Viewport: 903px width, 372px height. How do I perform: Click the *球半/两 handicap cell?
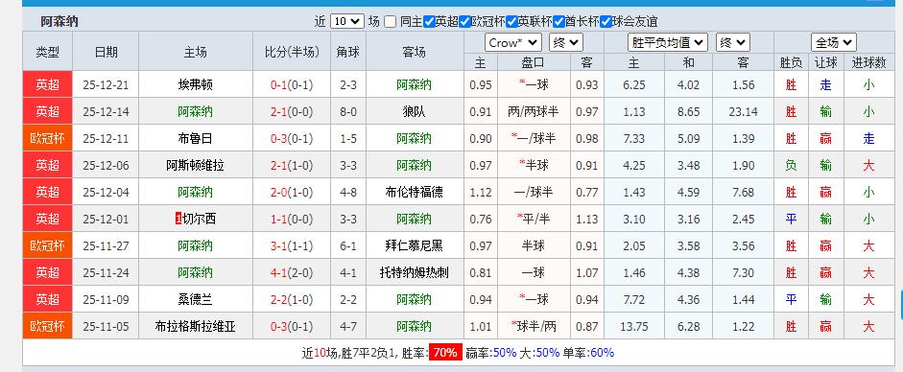click(x=534, y=327)
